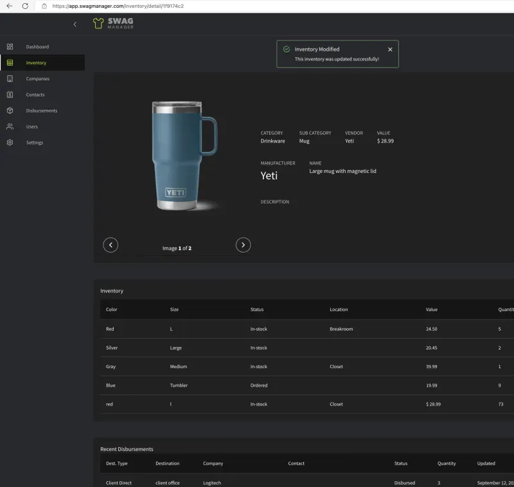This screenshot has width=514, height=487.
Task: Click the Disbursements box icon
Action: pos(10,111)
